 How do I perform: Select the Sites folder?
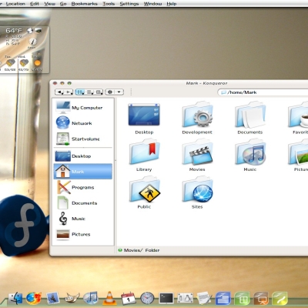[197, 192]
